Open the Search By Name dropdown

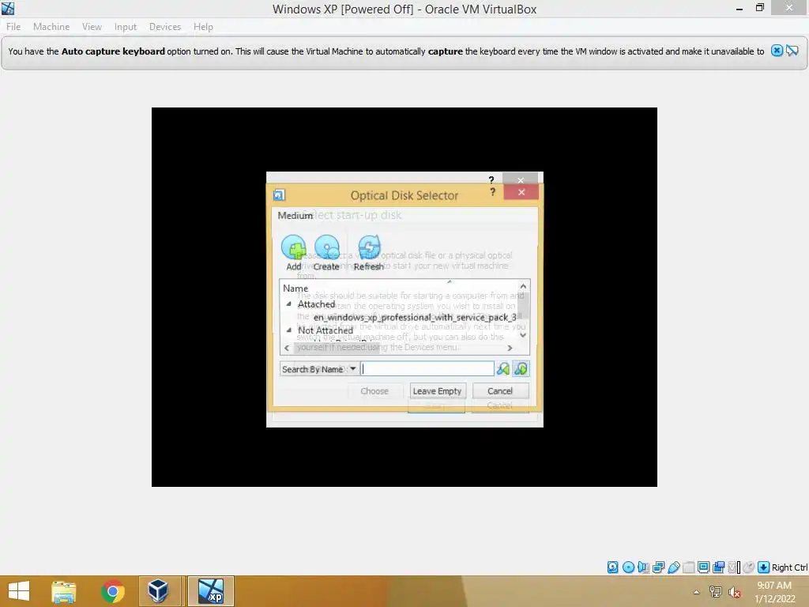pyautogui.click(x=318, y=368)
